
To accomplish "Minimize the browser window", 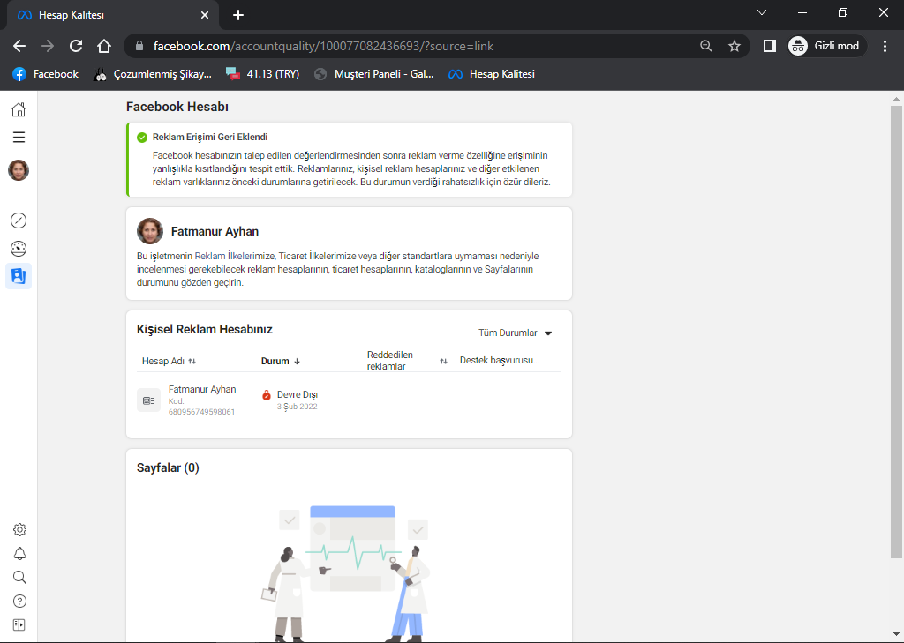I will [802, 12].
